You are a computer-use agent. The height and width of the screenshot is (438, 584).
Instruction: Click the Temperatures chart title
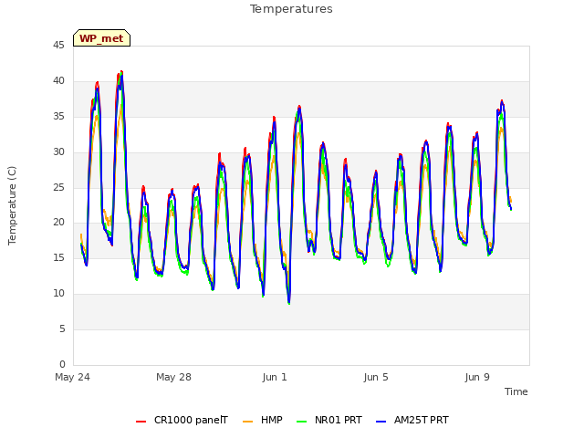click(291, 9)
